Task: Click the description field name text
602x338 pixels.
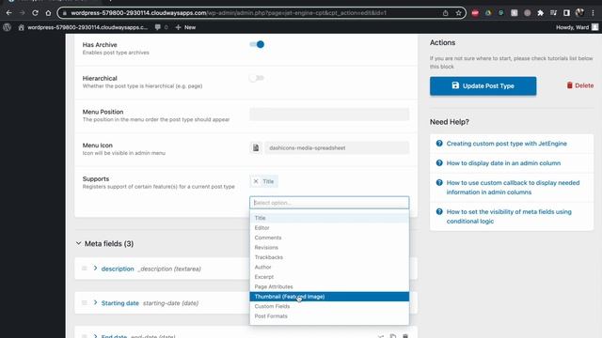Action: tap(118, 269)
